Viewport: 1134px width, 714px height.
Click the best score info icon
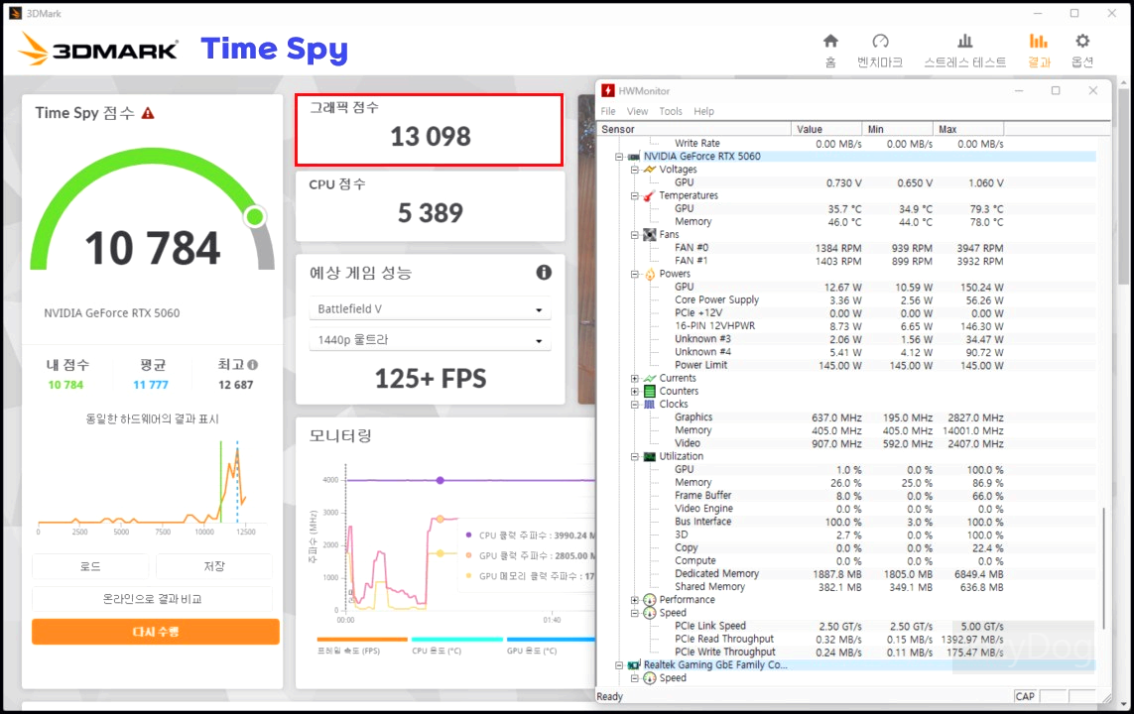(252, 364)
